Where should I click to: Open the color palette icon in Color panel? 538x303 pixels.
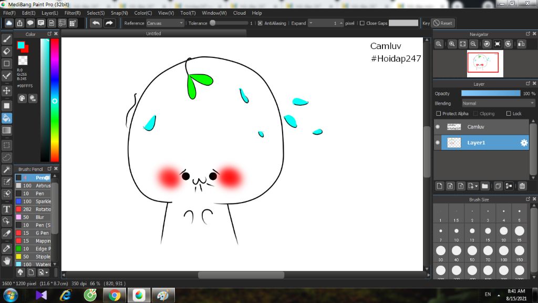[22, 98]
